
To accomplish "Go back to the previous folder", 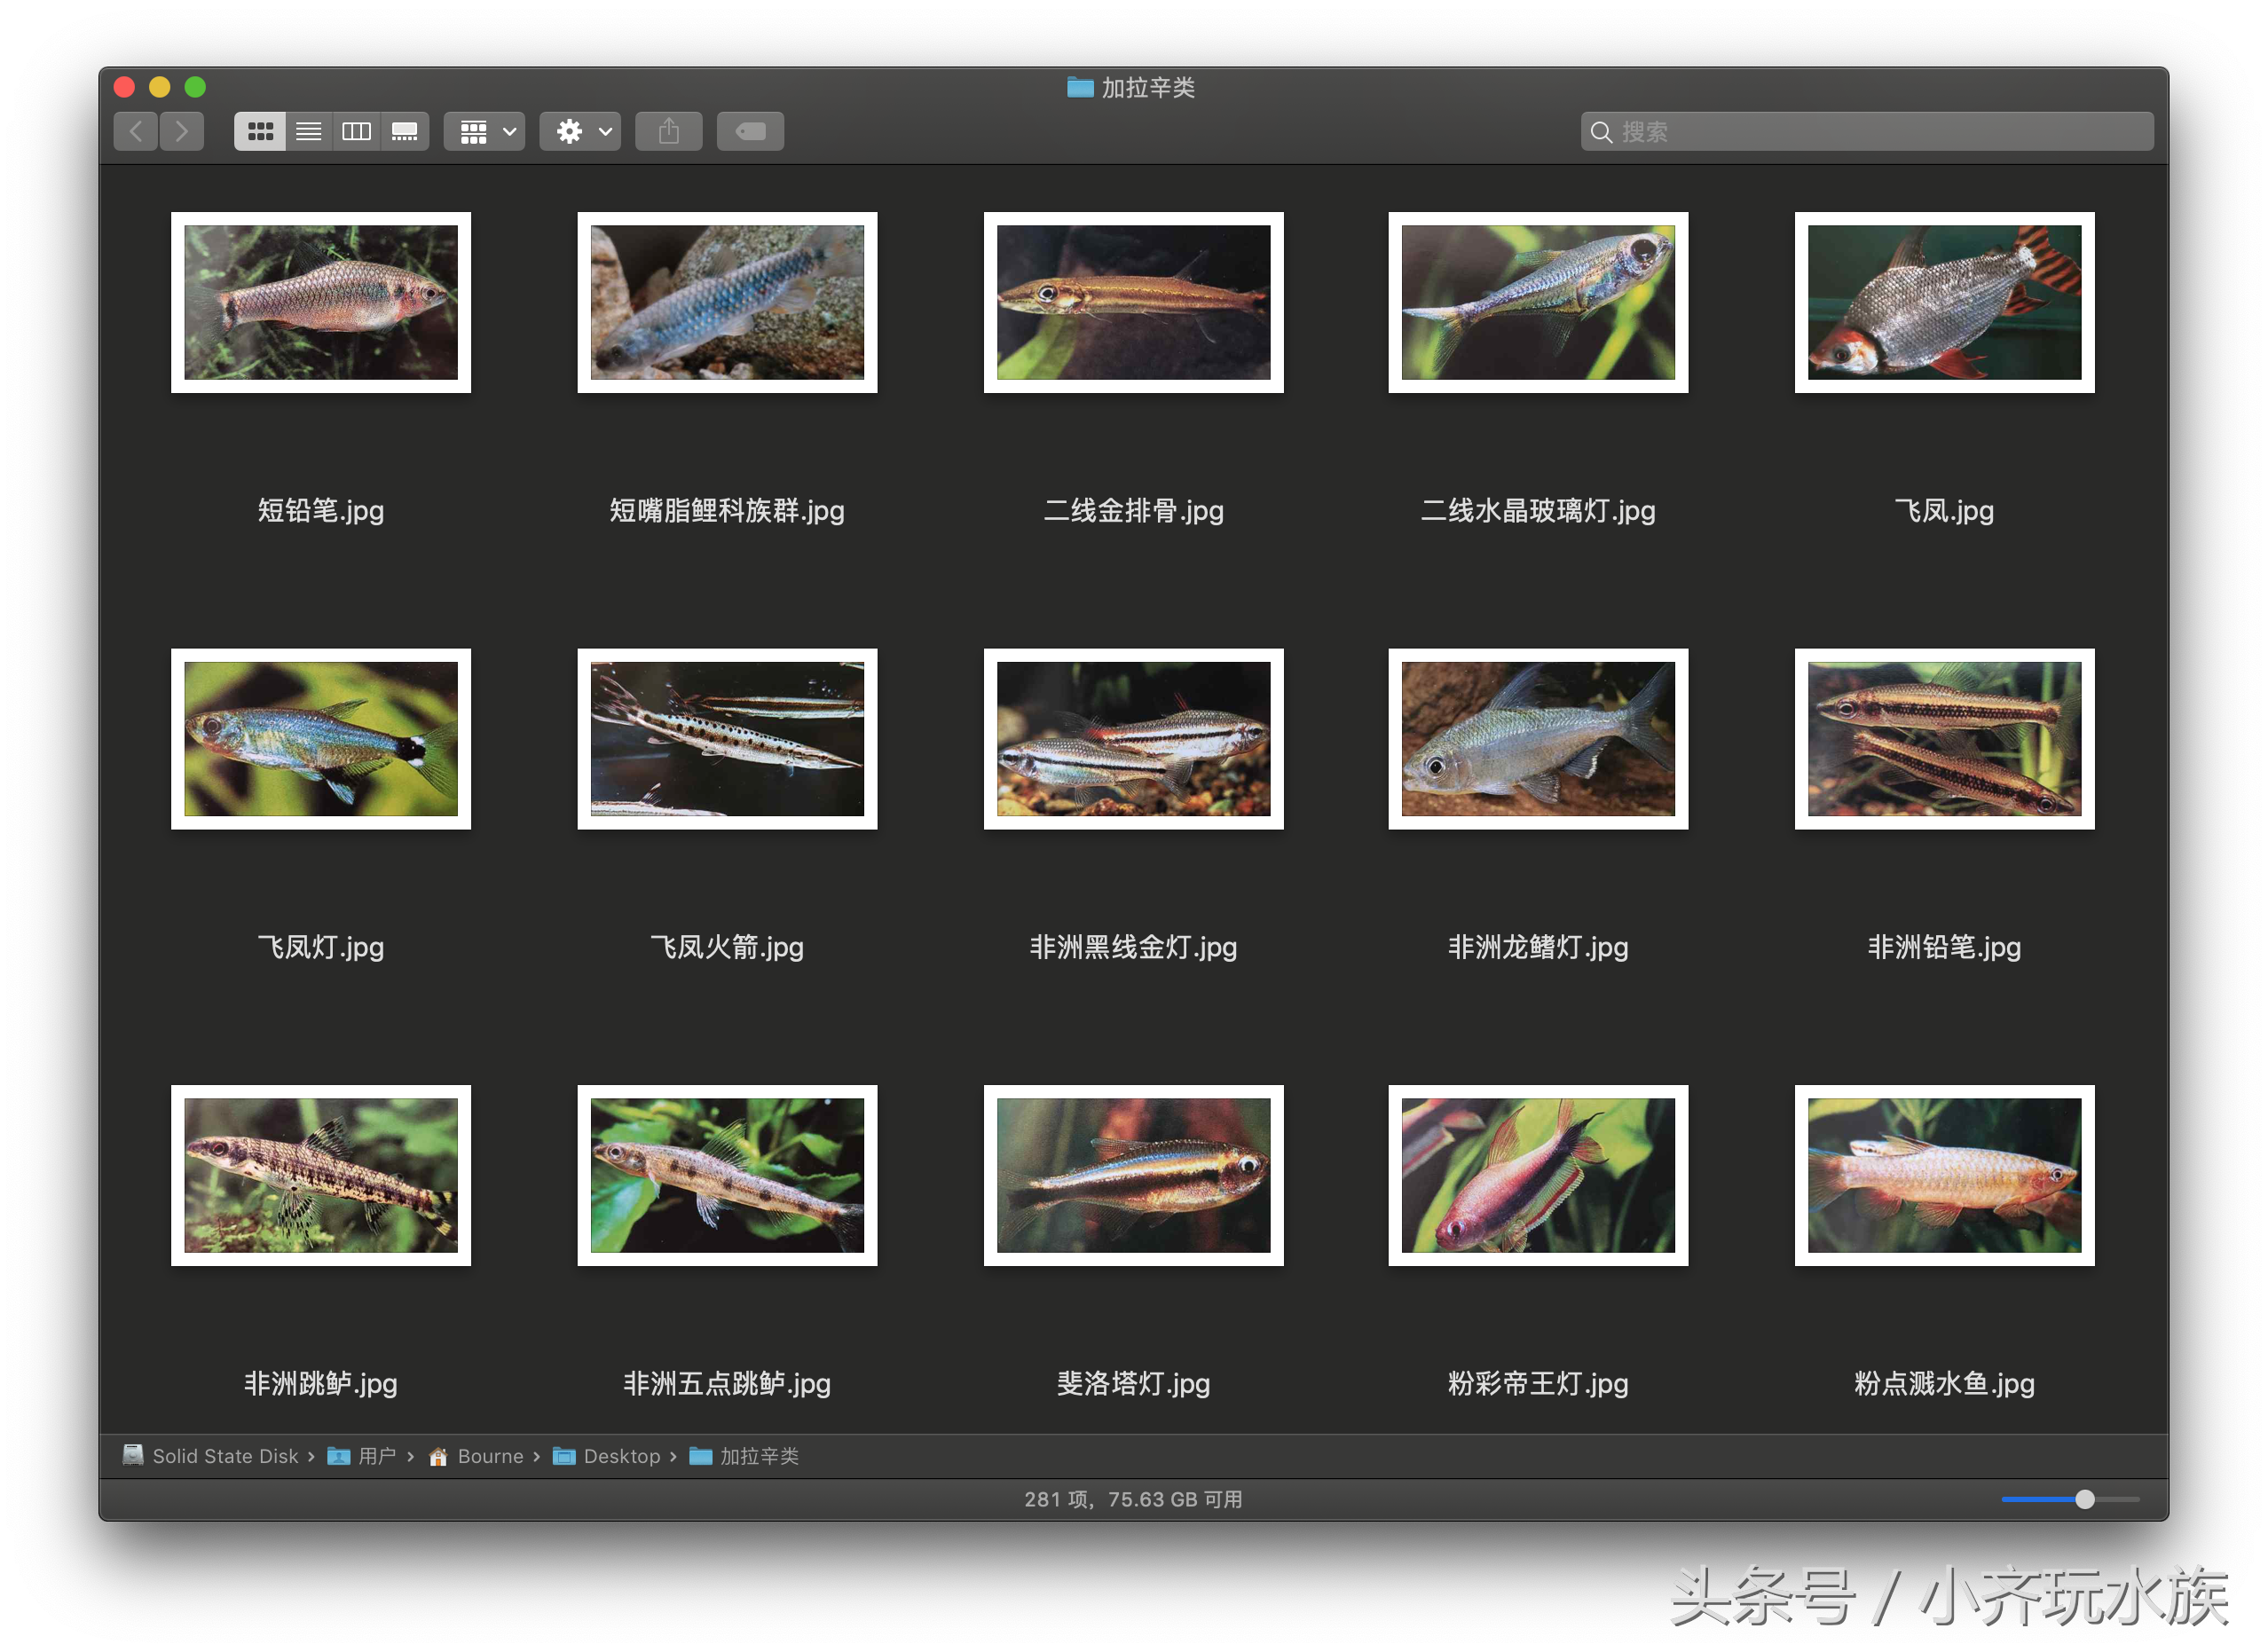I will tap(136, 131).
